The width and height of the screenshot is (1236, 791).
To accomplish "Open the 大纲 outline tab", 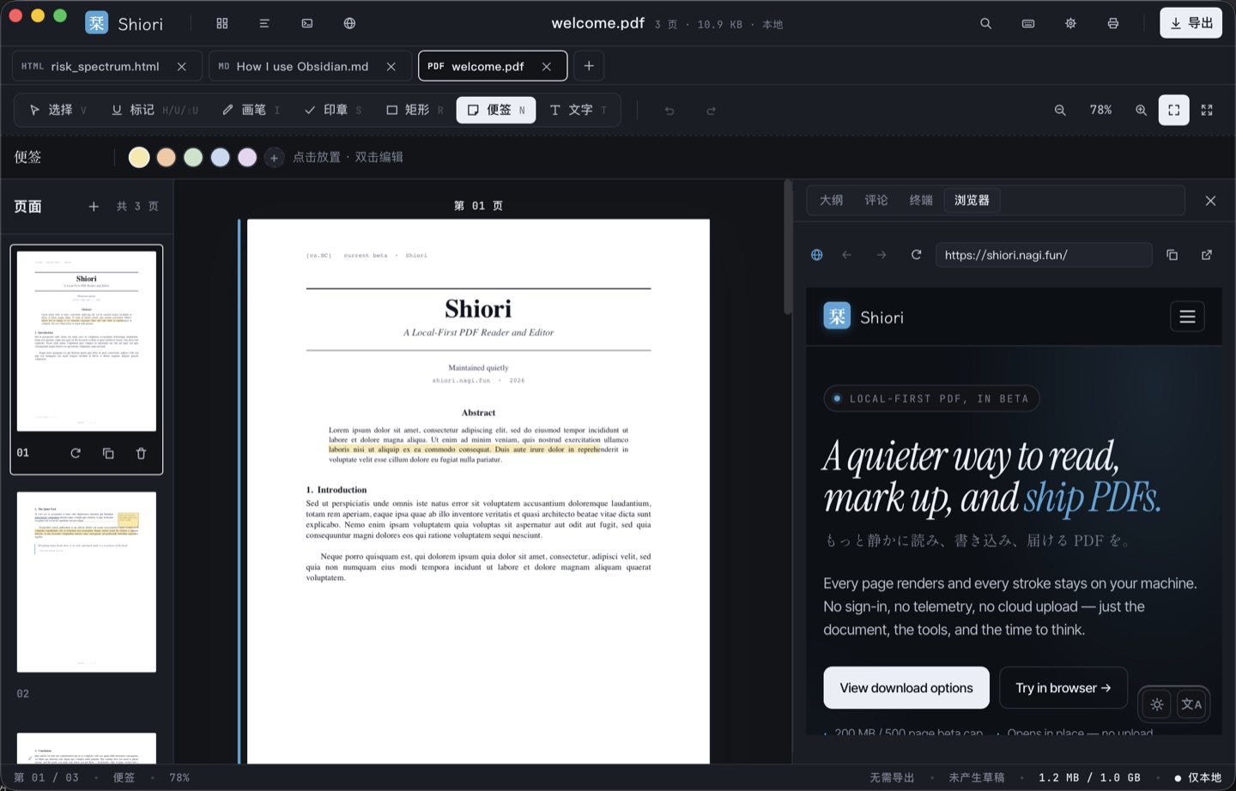I will (x=831, y=200).
